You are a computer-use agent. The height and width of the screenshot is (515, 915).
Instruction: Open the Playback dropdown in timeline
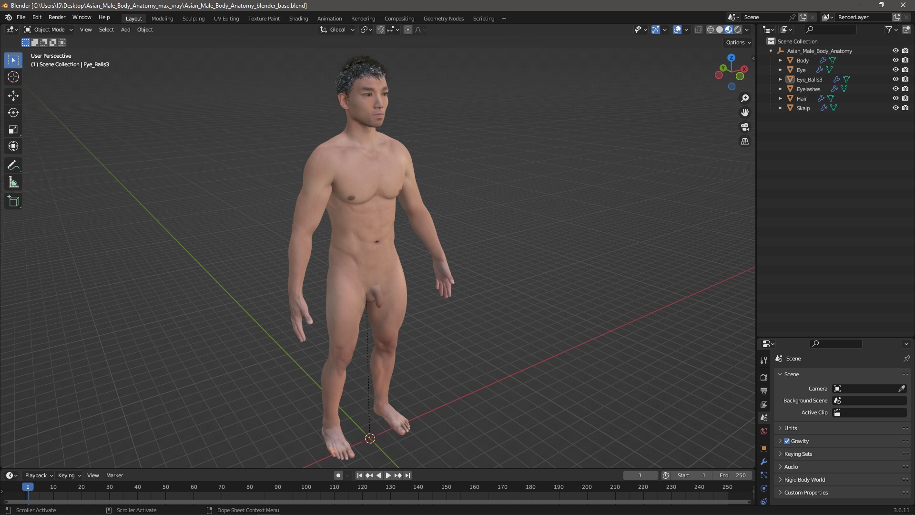tap(39, 475)
